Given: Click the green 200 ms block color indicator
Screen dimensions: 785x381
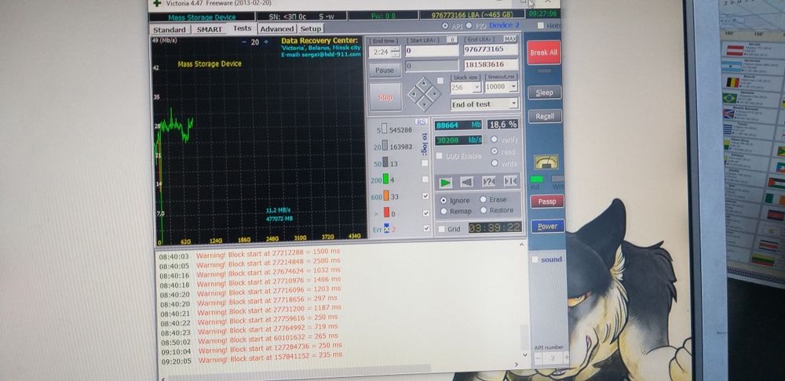Looking at the screenshot, I should coord(386,180).
